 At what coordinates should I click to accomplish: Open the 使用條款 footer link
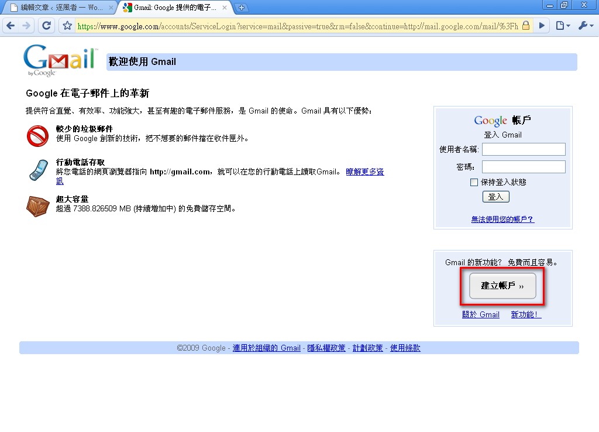pos(405,348)
